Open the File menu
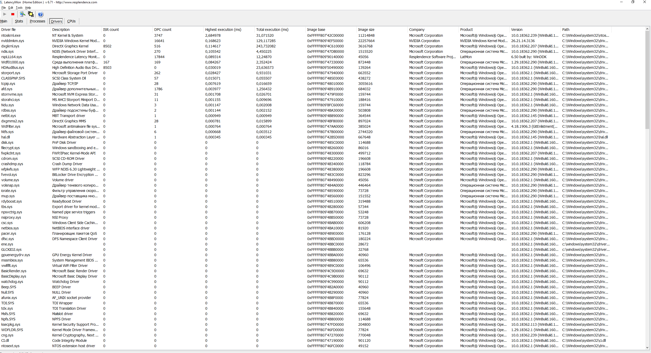 [x=4, y=8]
